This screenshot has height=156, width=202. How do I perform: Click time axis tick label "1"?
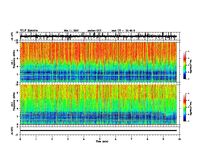tap(36, 139)
